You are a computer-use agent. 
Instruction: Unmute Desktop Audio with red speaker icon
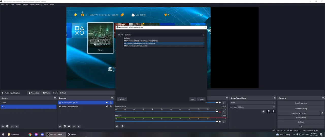(x=220, y=112)
